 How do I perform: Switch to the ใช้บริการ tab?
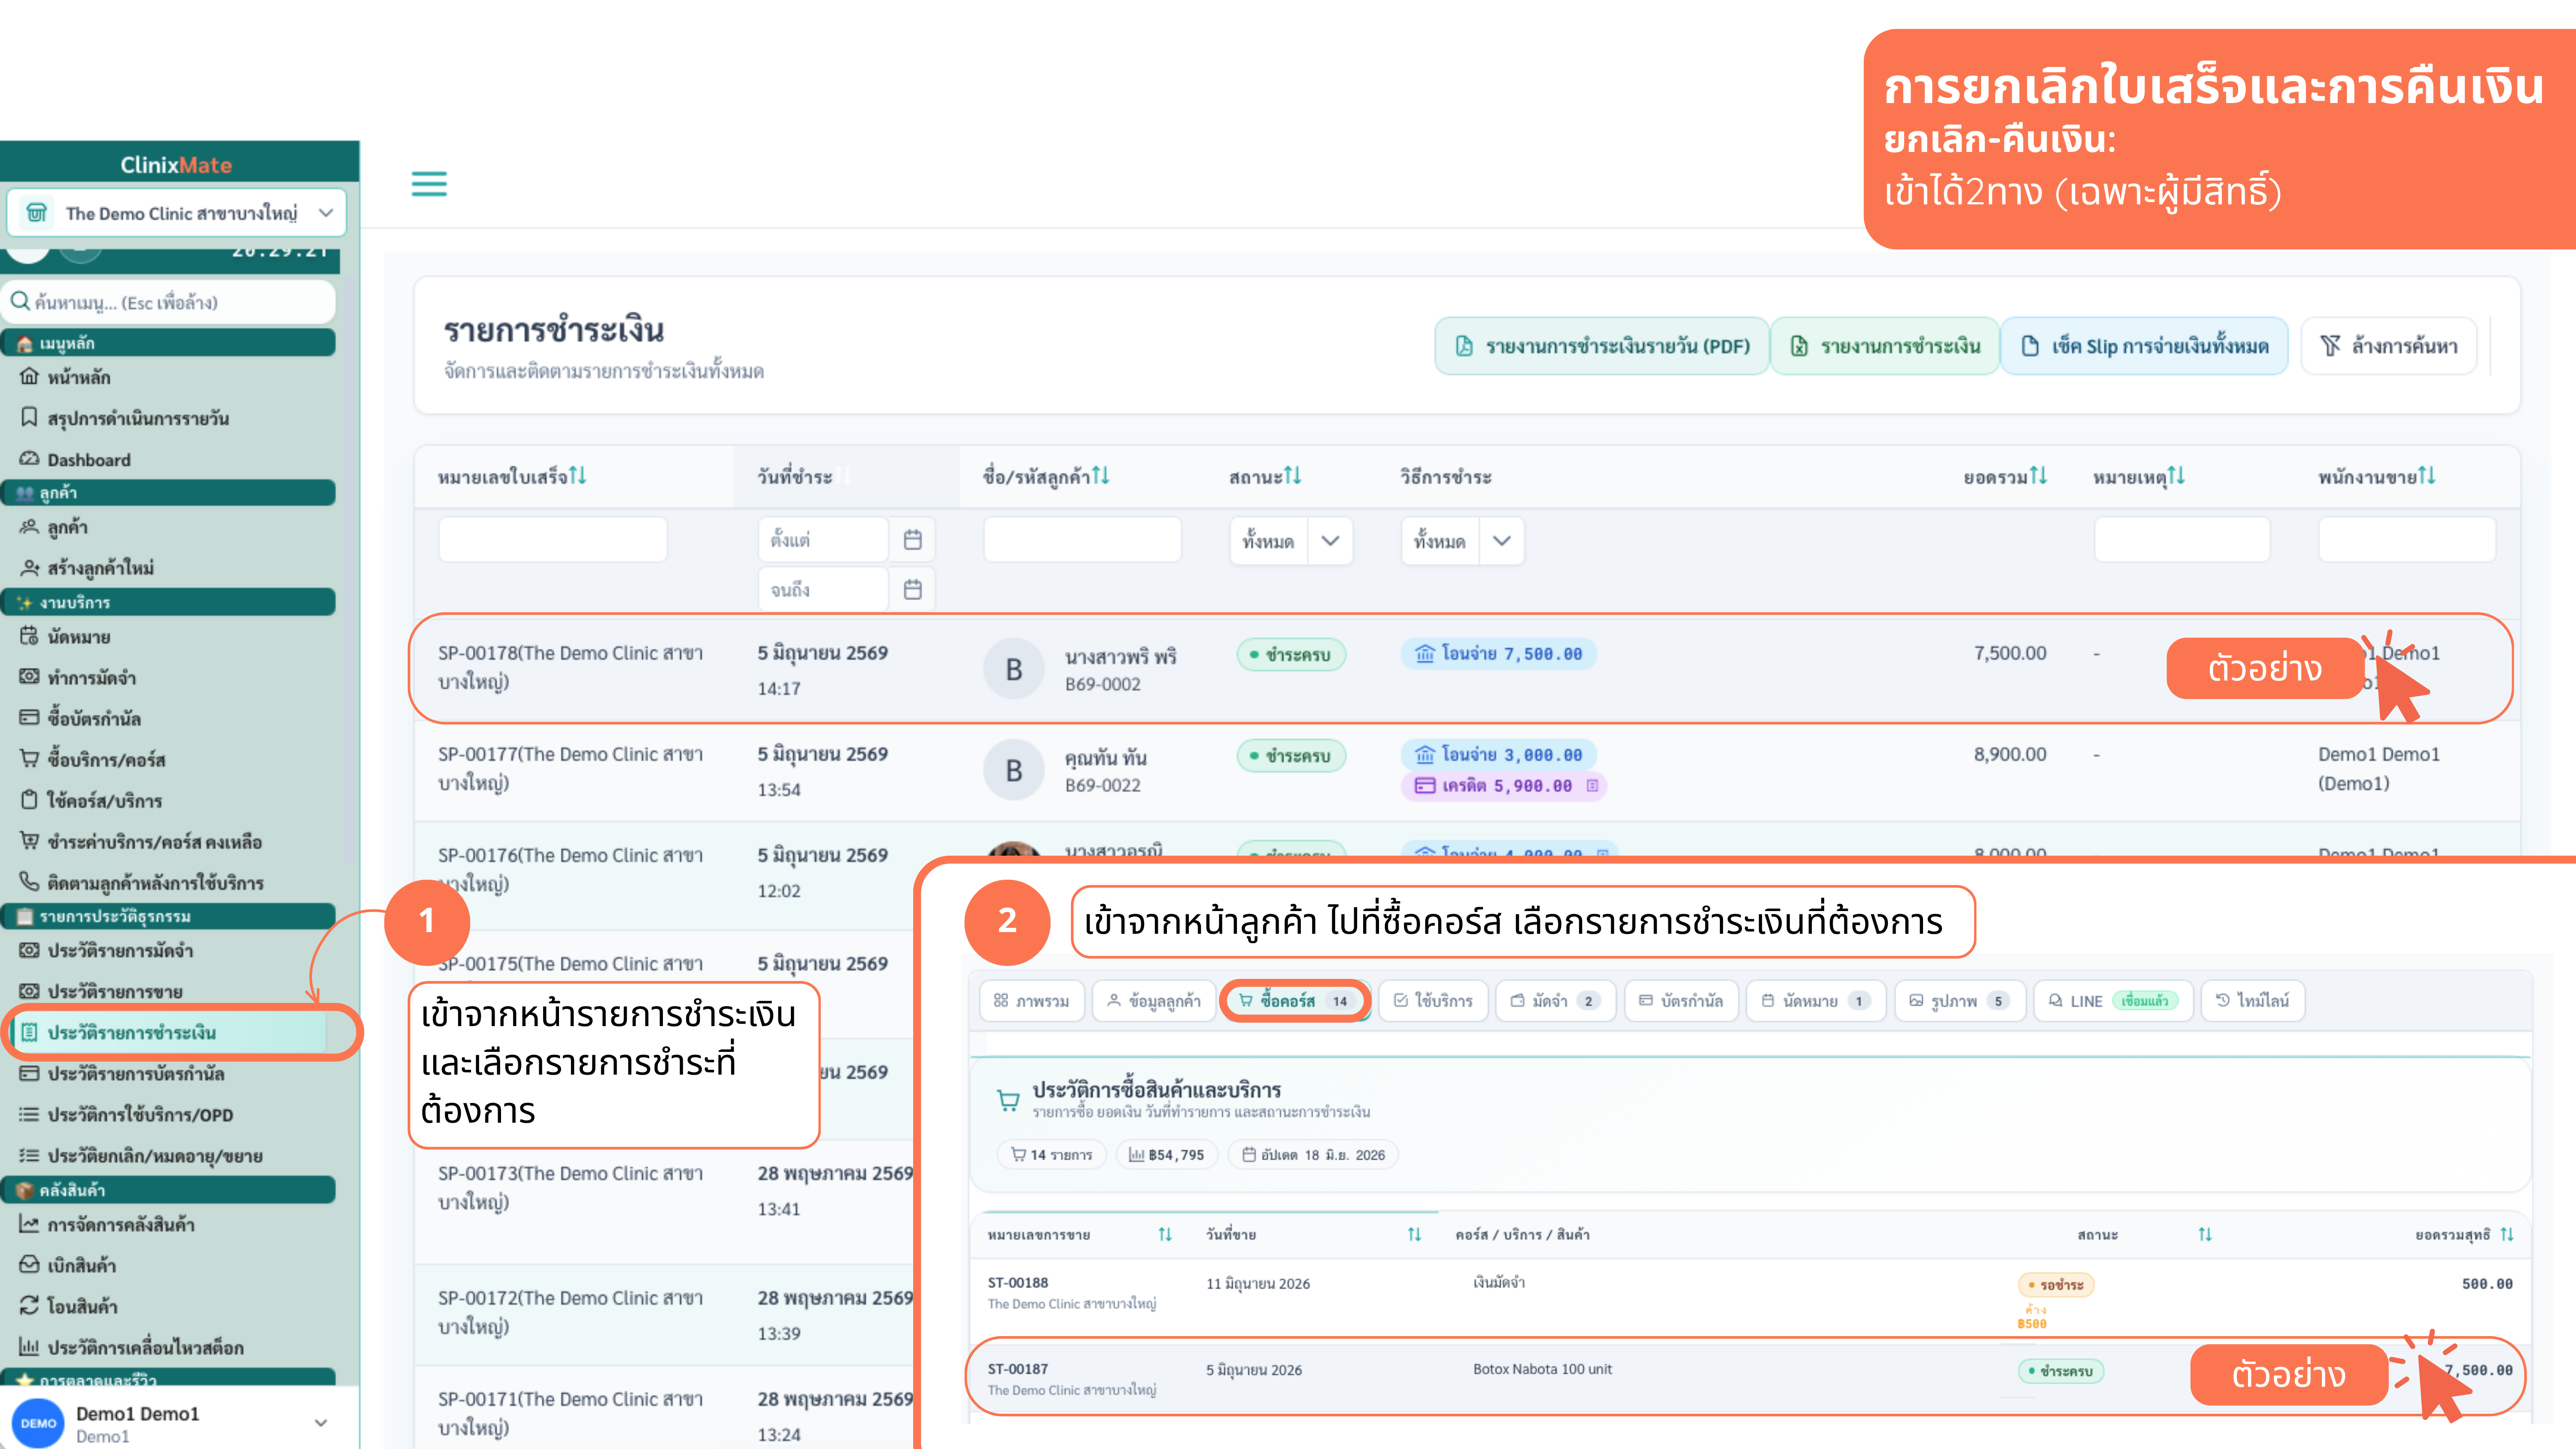tap(1433, 1001)
